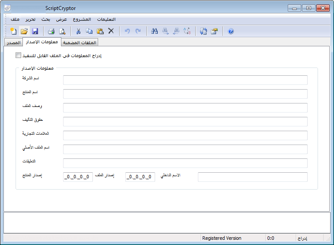Cut selection with scissors icon
This screenshot has width=334, height=245.
78,31
